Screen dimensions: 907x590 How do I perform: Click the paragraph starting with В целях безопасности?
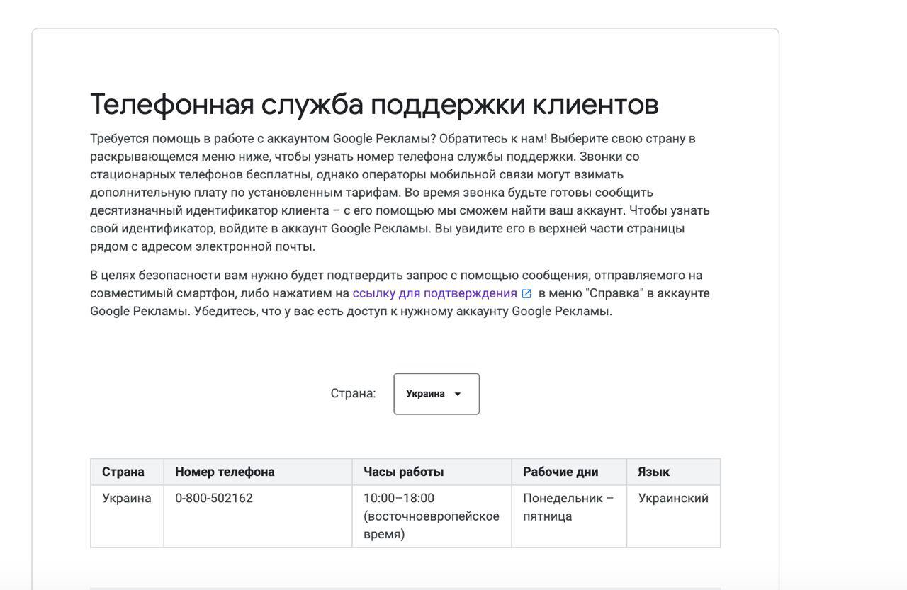click(x=400, y=293)
